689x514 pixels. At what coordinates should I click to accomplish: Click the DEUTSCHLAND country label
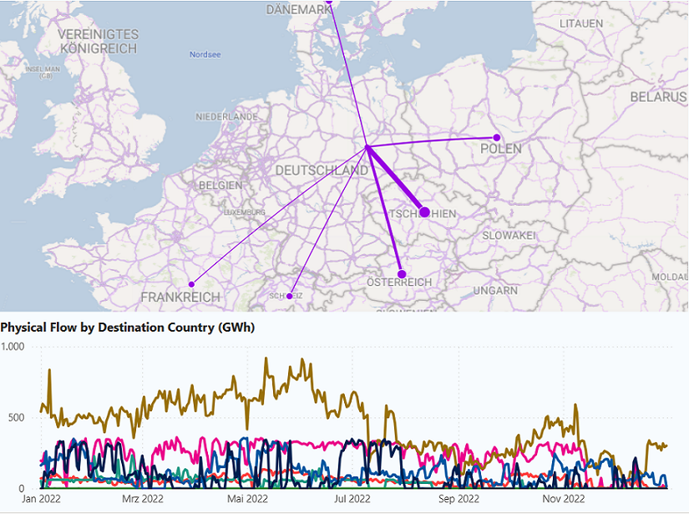pos(322,170)
